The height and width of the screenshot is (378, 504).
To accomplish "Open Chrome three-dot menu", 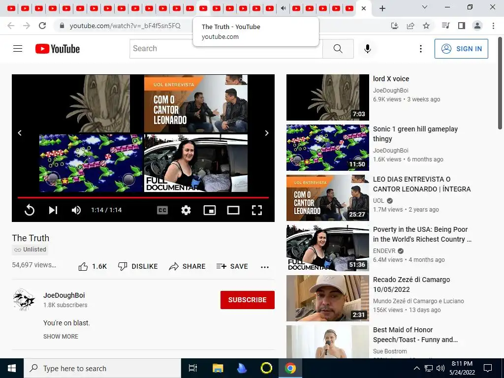I will click(x=493, y=26).
